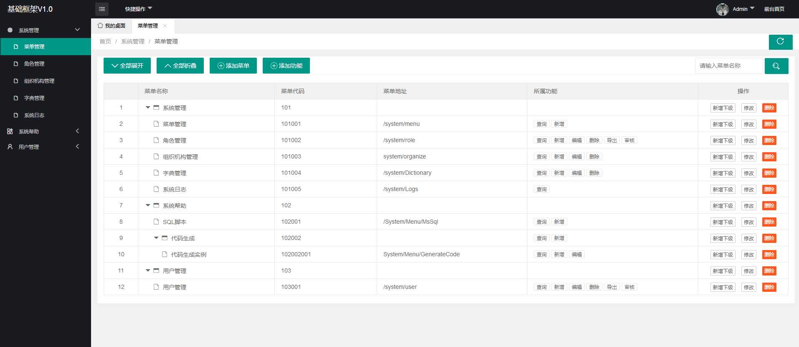Click 基础框架V1.0 logo title
This screenshot has width=799, height=347.
(30, 9)
